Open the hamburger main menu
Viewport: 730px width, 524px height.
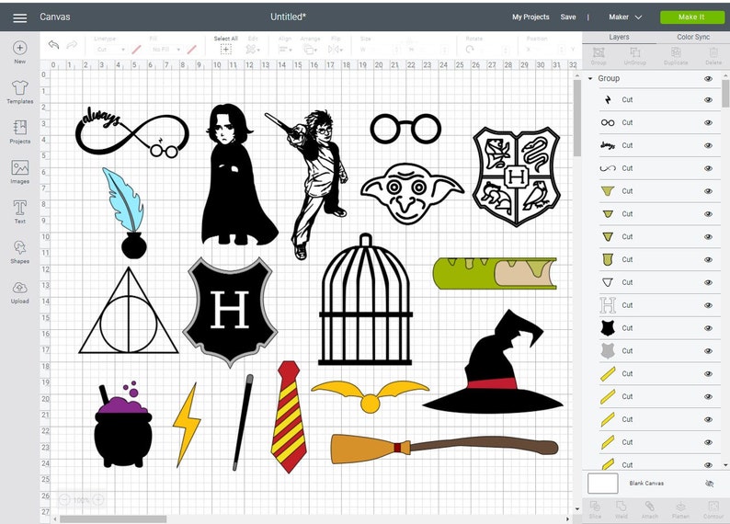[19, 17]
